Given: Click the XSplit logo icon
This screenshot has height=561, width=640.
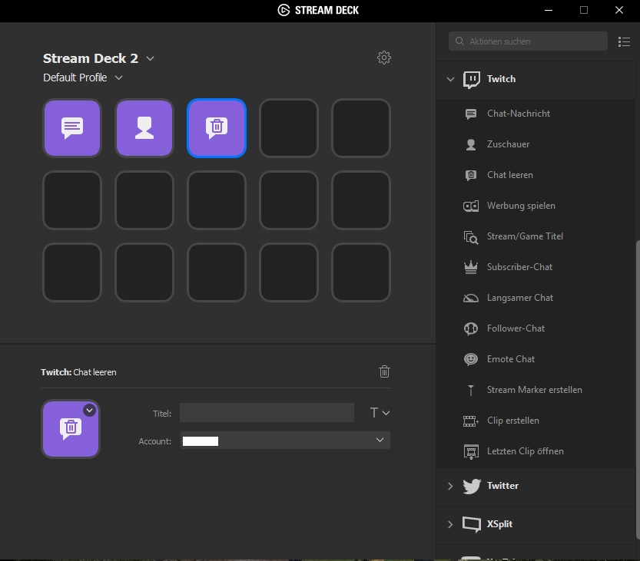Looking at the screenshot, I should [472, 524].
